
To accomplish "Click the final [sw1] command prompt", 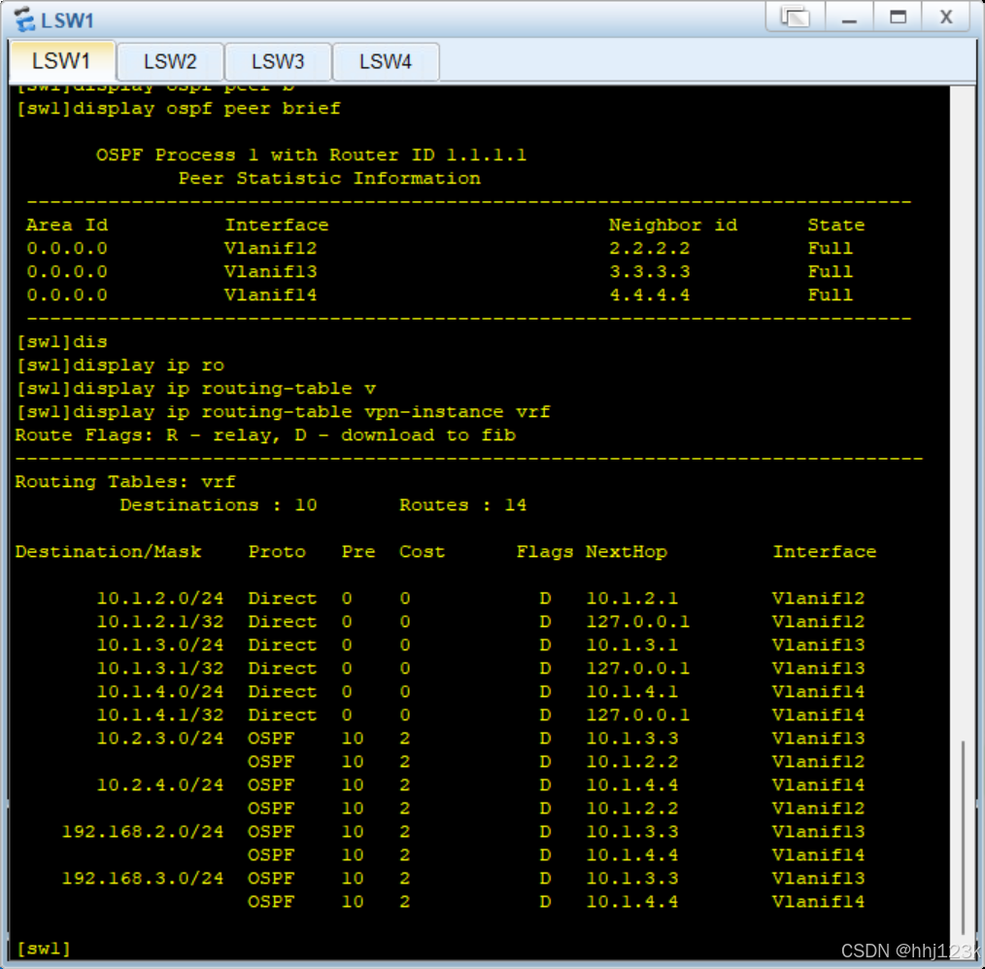I will coord(44,949).
